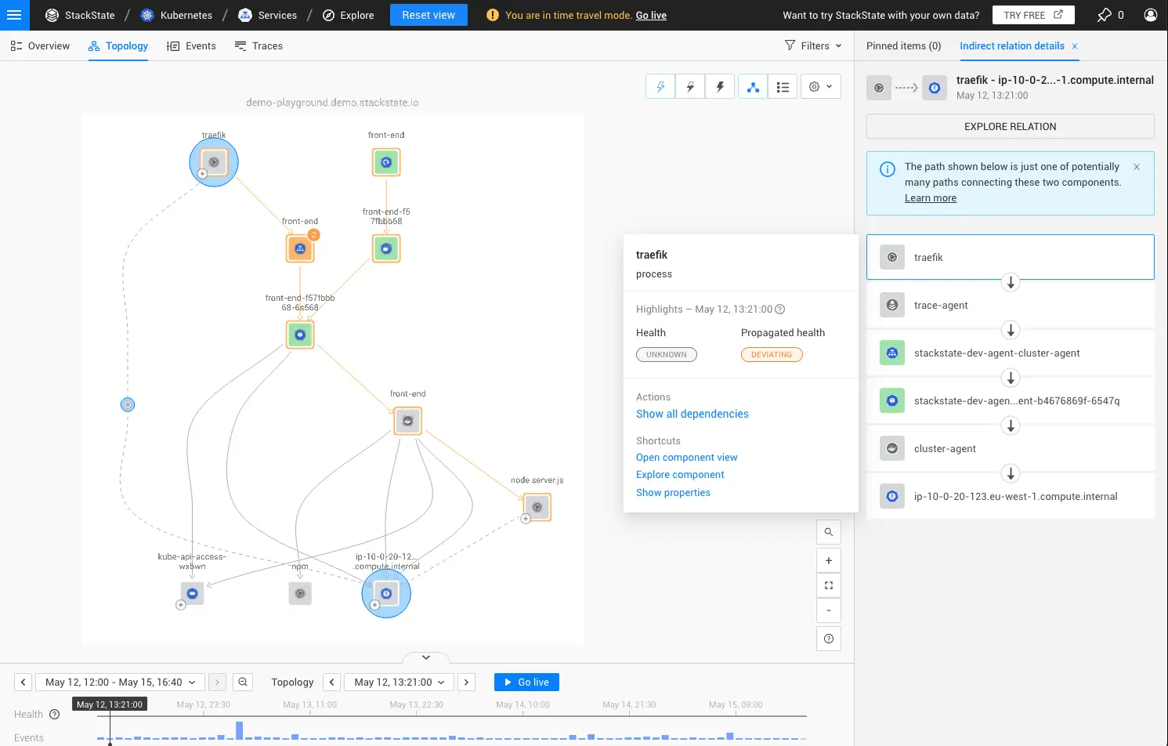Screen dimensions: 1168x746
Task: Select the Indirect relation details tab
Action: (1012, 45)
